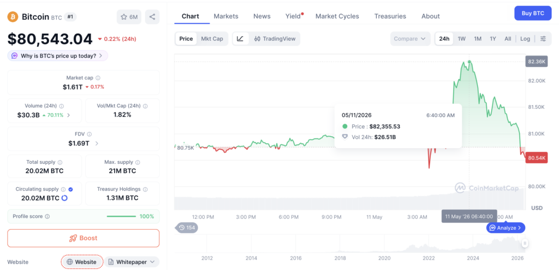Expand the Whitepaper dropdown
The image size is (559, 270).
coord(132,262)
